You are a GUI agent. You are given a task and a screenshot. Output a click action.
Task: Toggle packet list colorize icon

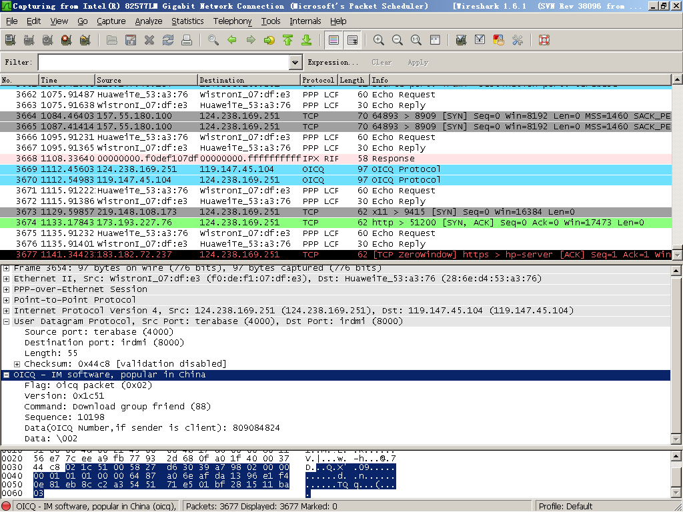click(x=333, y=40)
